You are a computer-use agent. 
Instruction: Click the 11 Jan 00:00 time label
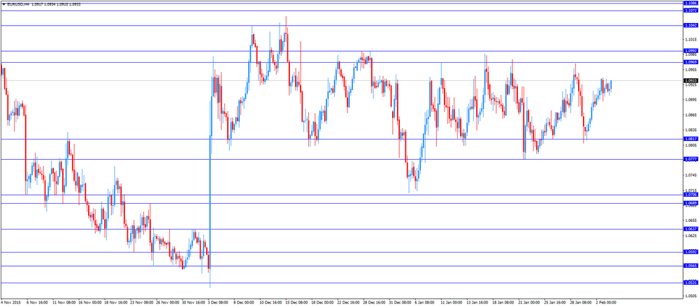(452, 303)
